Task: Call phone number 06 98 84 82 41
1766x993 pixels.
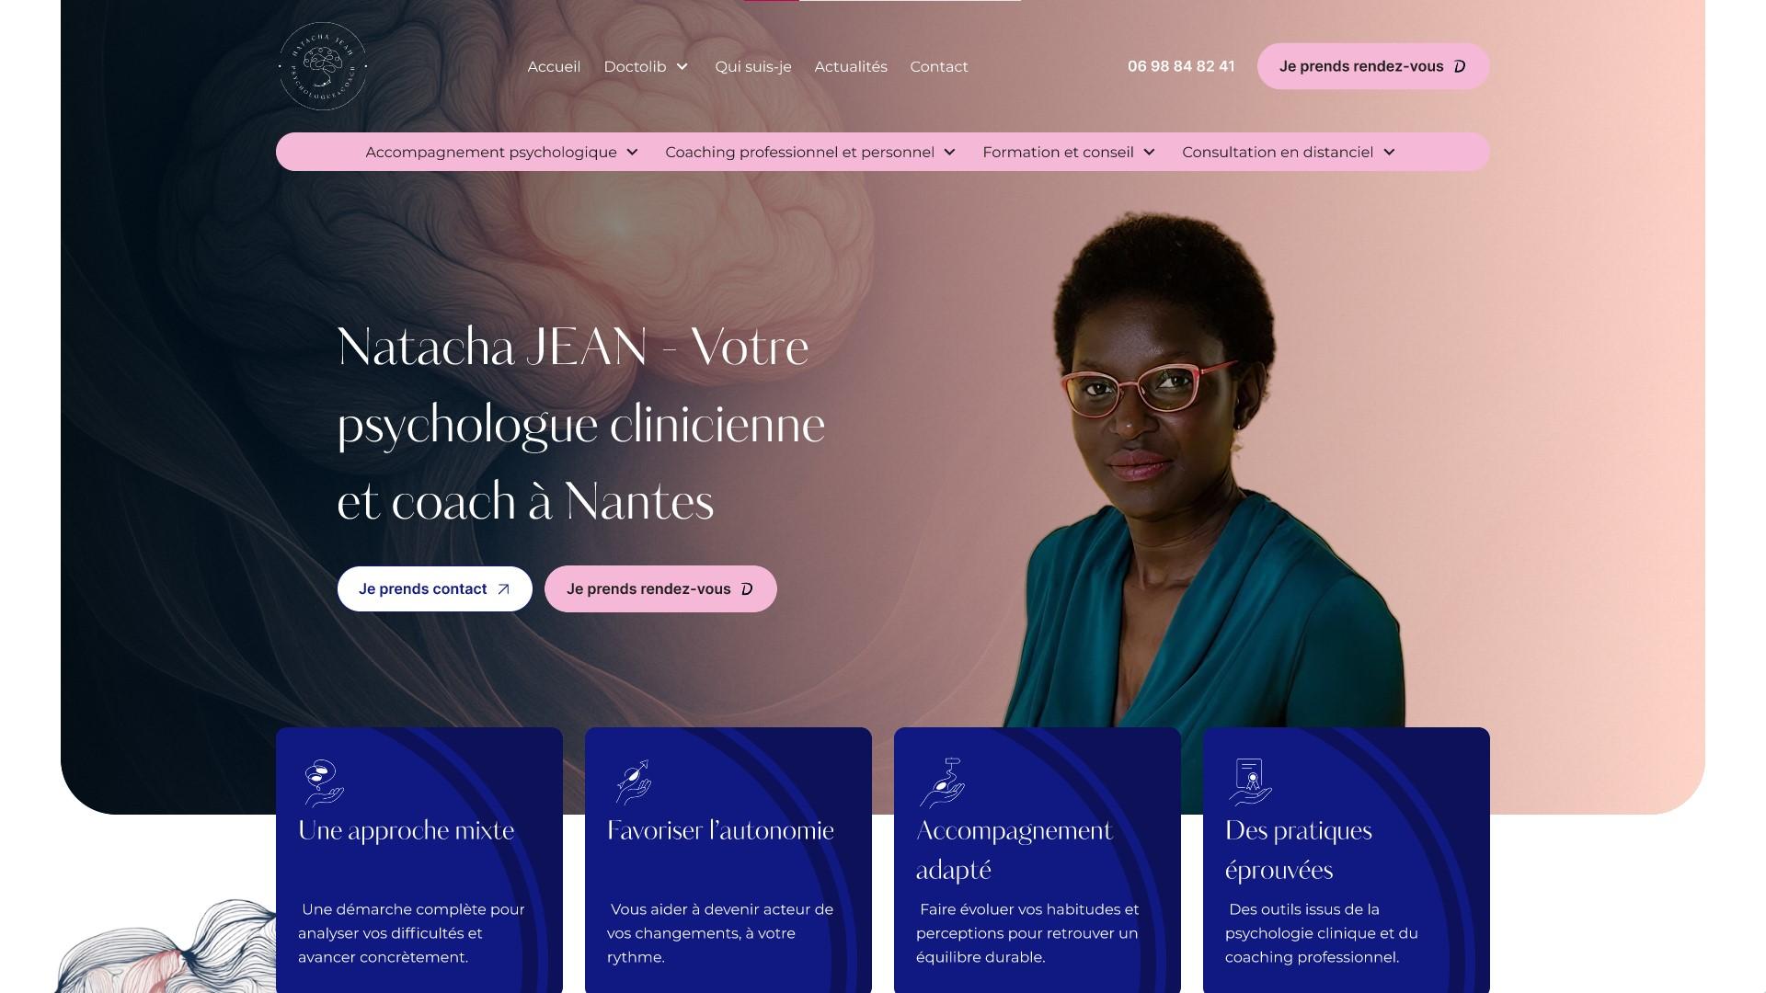Action: pos(1181,66)
